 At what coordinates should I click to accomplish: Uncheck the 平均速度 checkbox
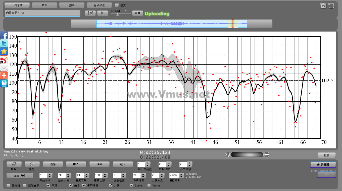click(84, 185)
